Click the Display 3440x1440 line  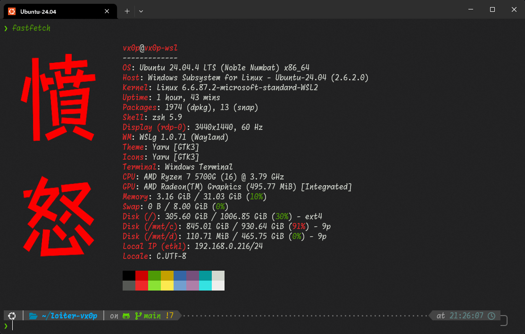[x=192, y=127]
